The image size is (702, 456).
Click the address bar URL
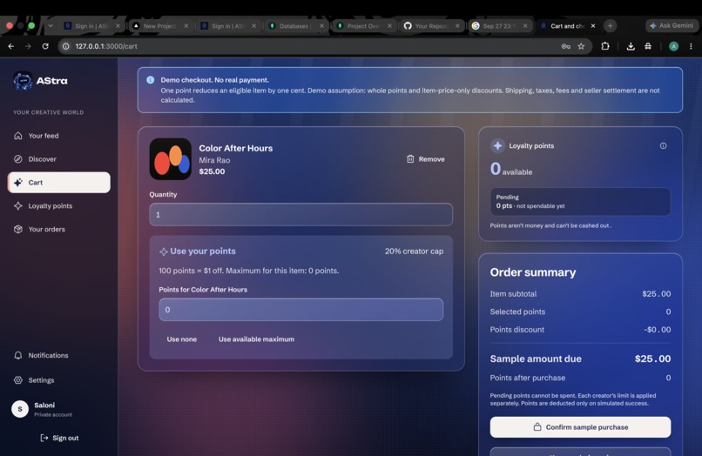106,46
